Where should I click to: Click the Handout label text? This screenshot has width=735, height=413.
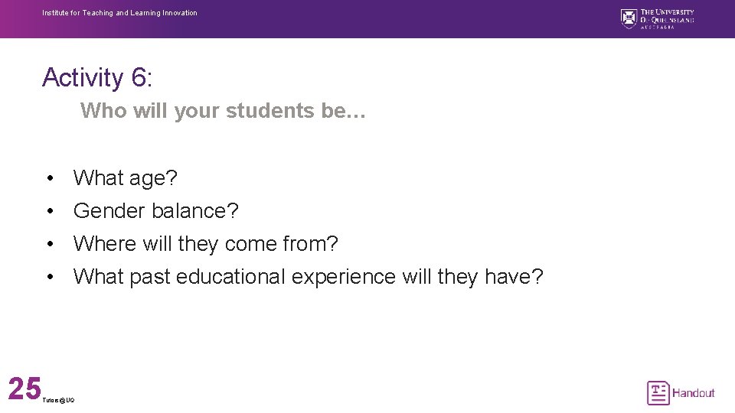tap(693, 393)
